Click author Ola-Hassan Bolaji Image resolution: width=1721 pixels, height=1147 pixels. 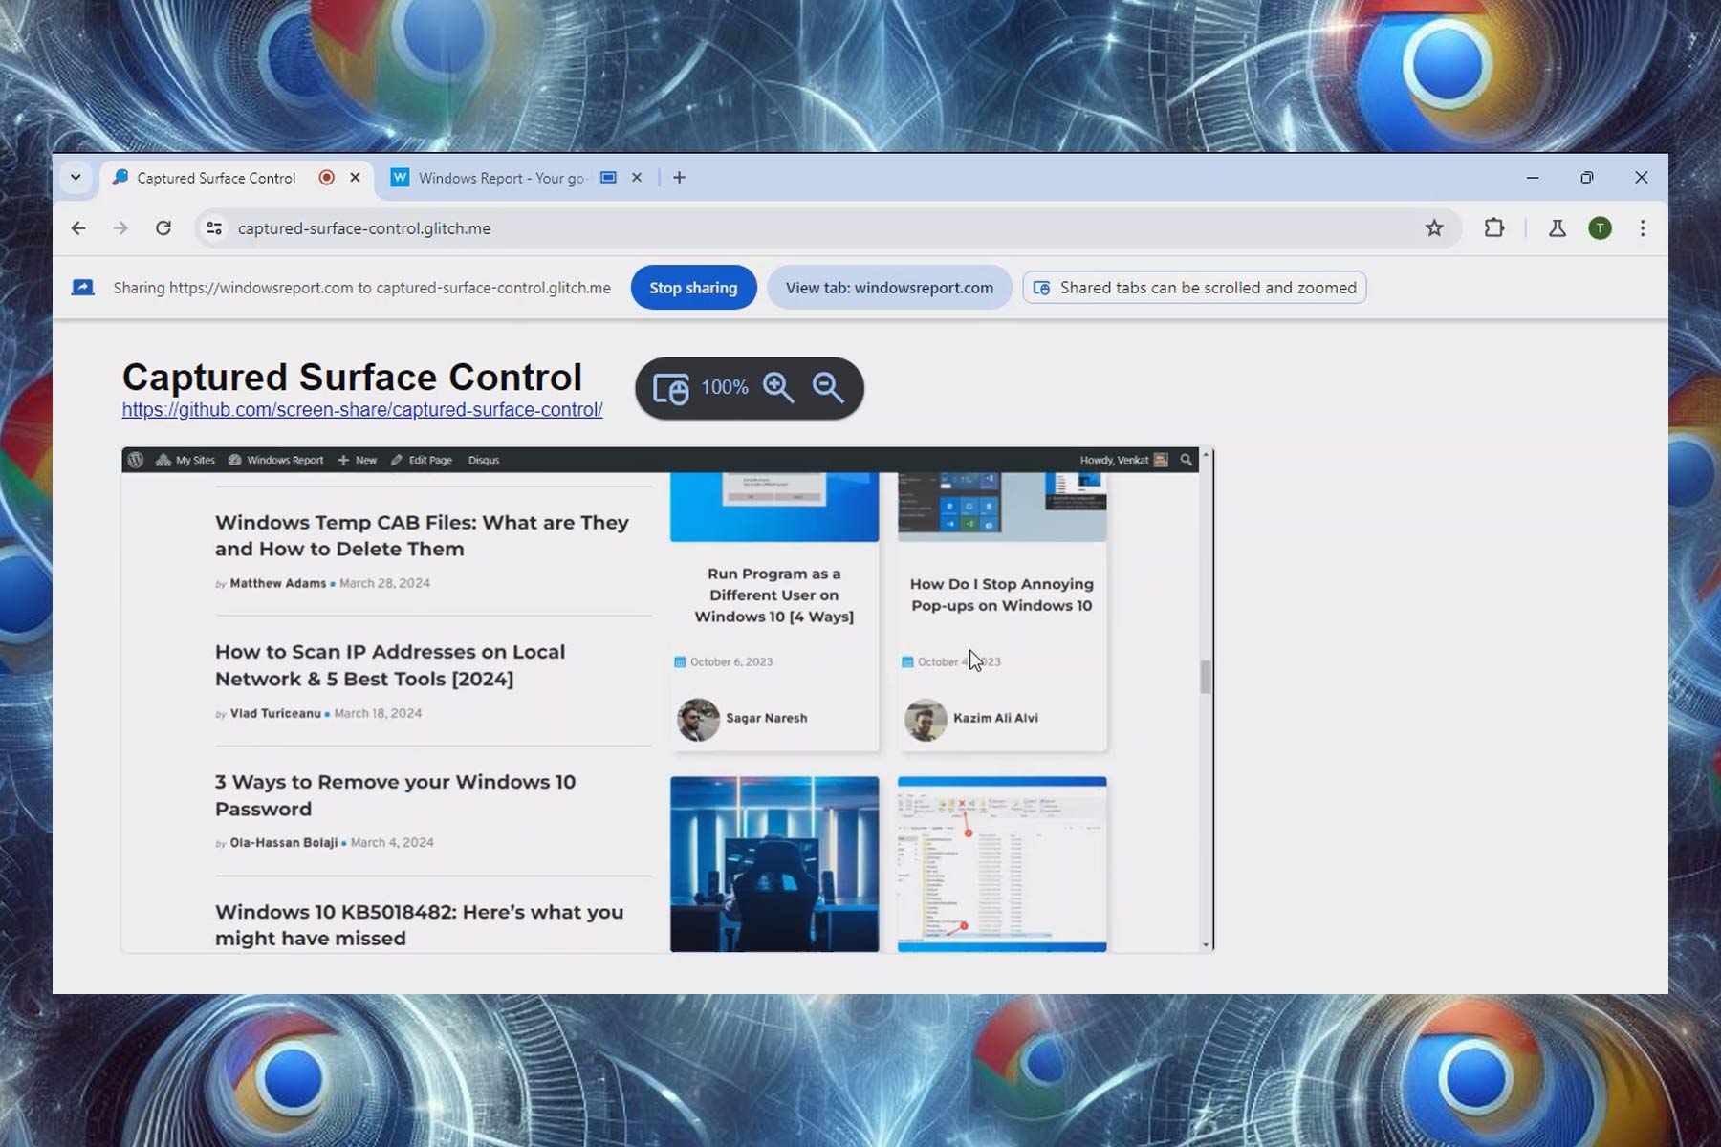(283, 842)
